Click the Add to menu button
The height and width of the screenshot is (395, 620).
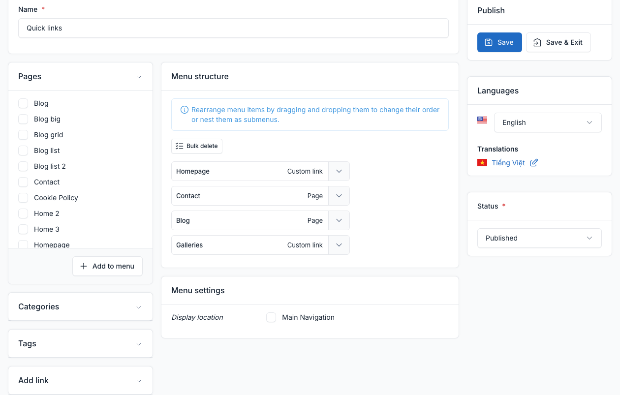click(107, 266)
